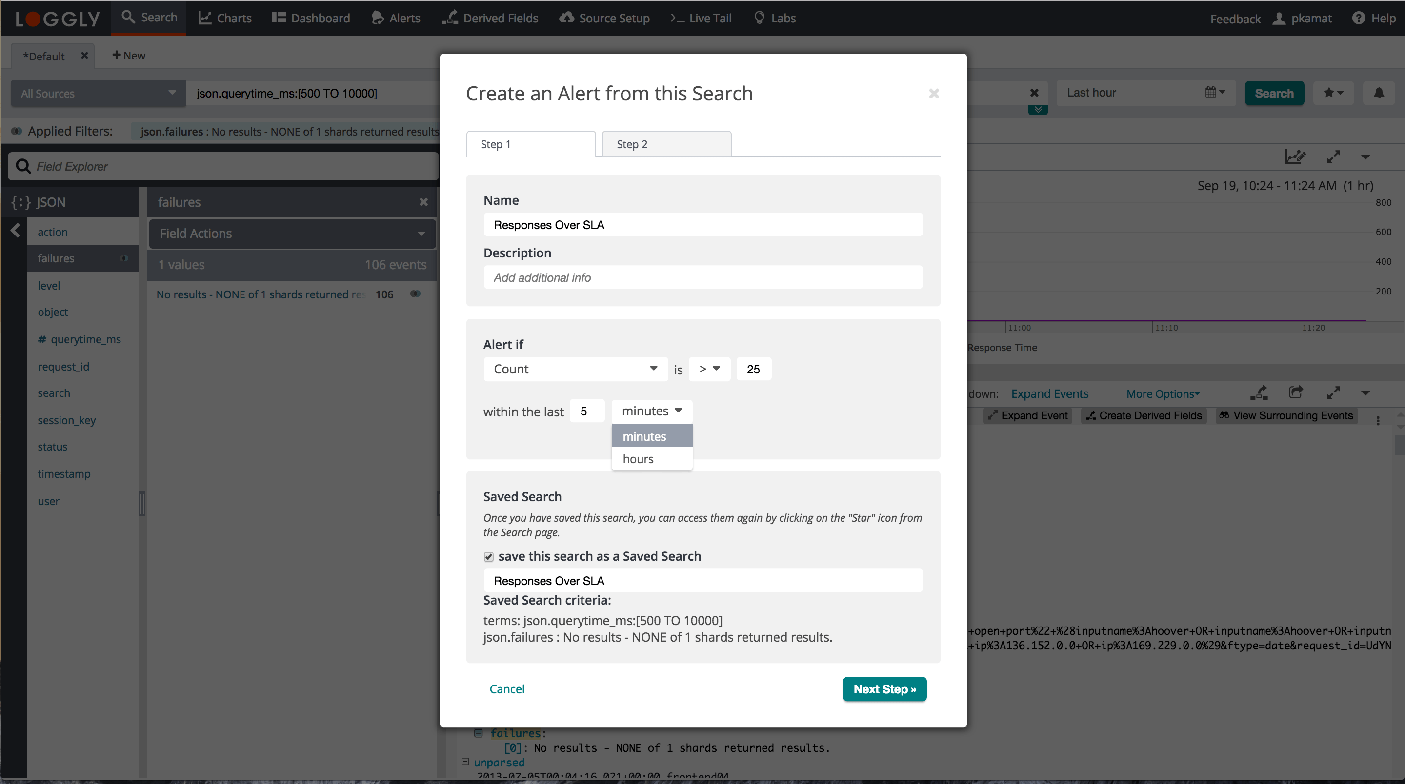Toggle the filter on No results value
The height and width of the screenshot is (784, 1405).
coord(416,294)
